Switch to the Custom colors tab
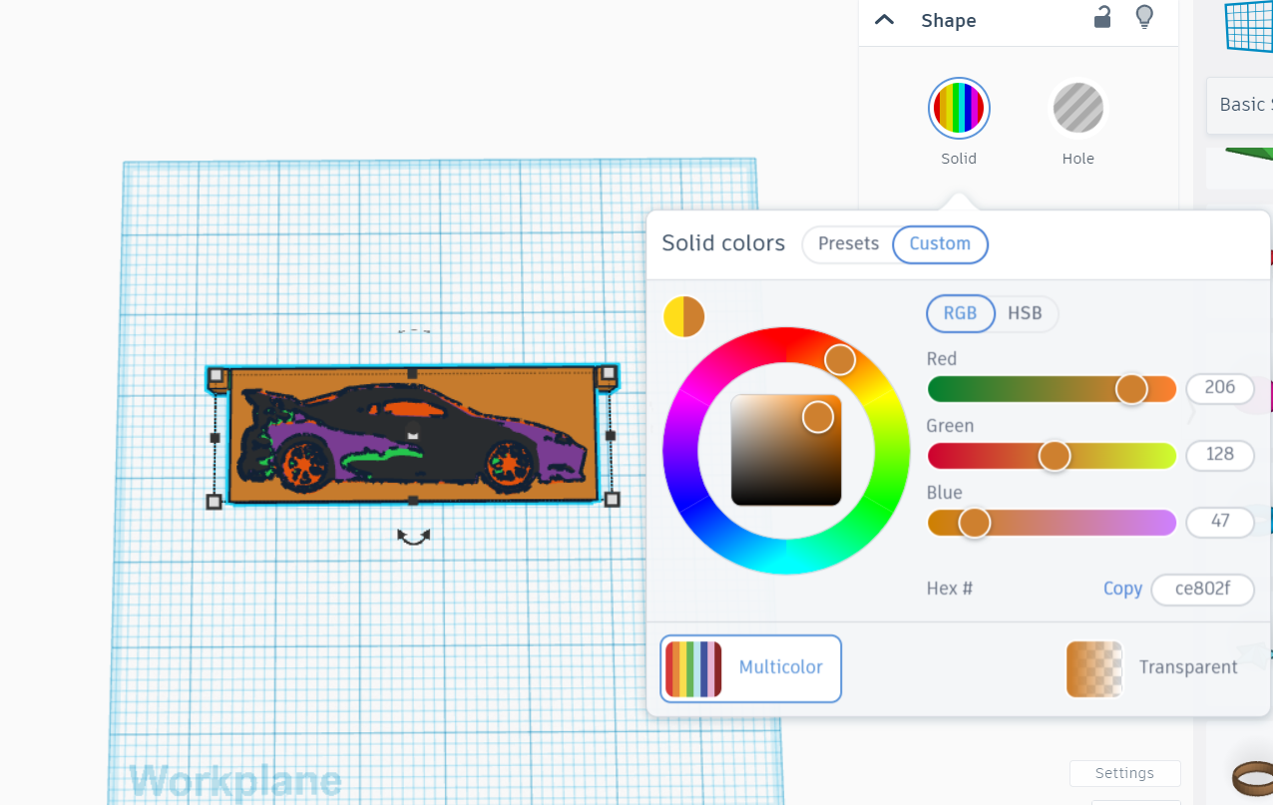The width and height of the screenshot is (1273, 805). tap(939, 243)
